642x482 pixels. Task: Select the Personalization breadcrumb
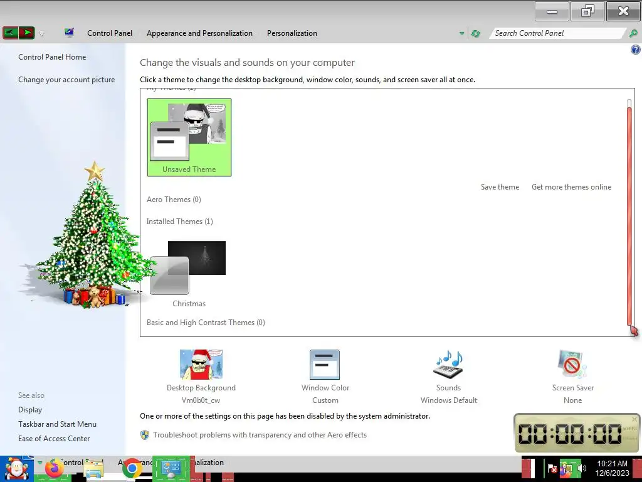point(292,33)
